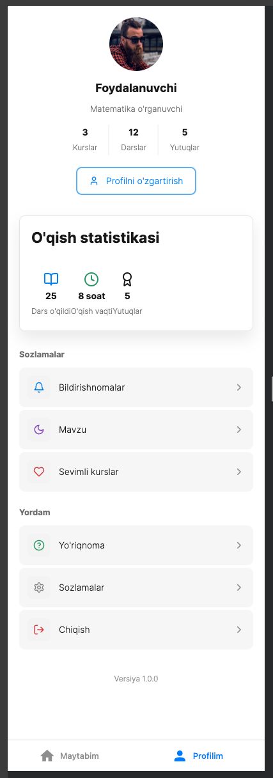Click the red logout icon for Chiqish
273x778 pixels.
[x=39, y=630]
